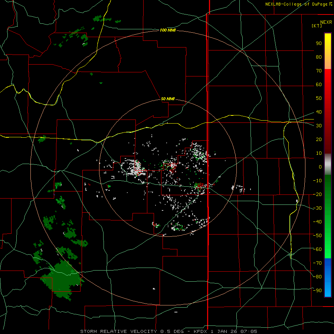Select the 80 knot scale value
Viewport: 334px width, 334px height.
tap(319, 57)
